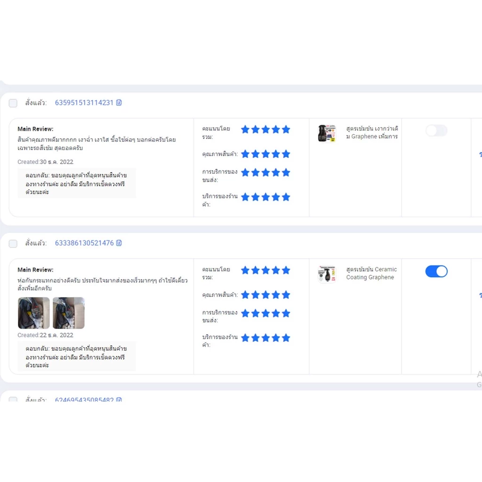Select the first review's 'Main Review:' heading

(x=35, y=129)
